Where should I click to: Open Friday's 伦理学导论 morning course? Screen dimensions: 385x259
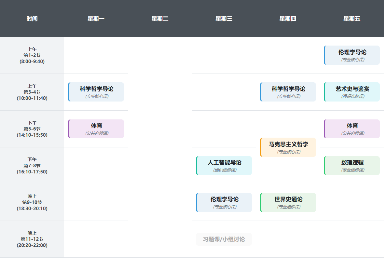click(352, 55)
